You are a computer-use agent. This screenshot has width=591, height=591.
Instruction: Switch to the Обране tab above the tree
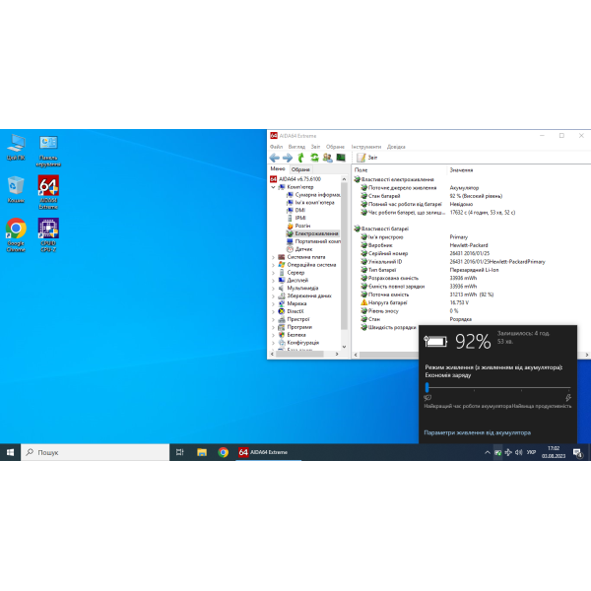pos(300,169)
